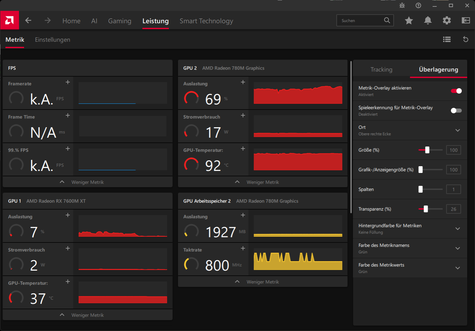Open the Einstellungen sub-tab

(53, 40)
